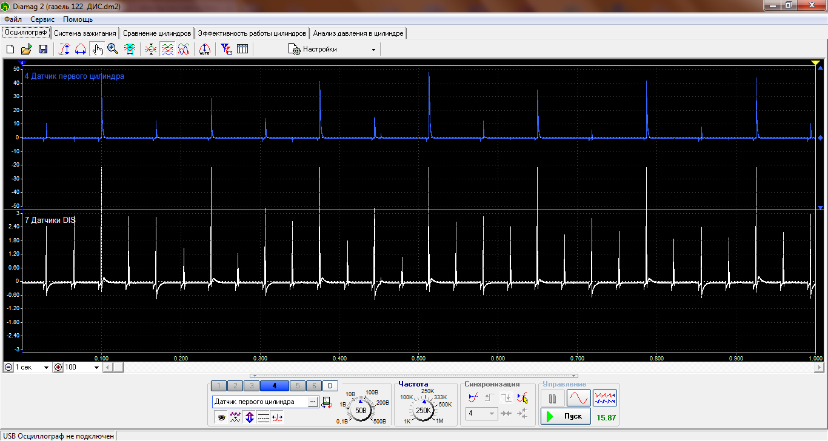Adjust the 50В voltage range knob
Image resolution: width=828 pixels, height=441 pixels.
(x=361, y=410)
